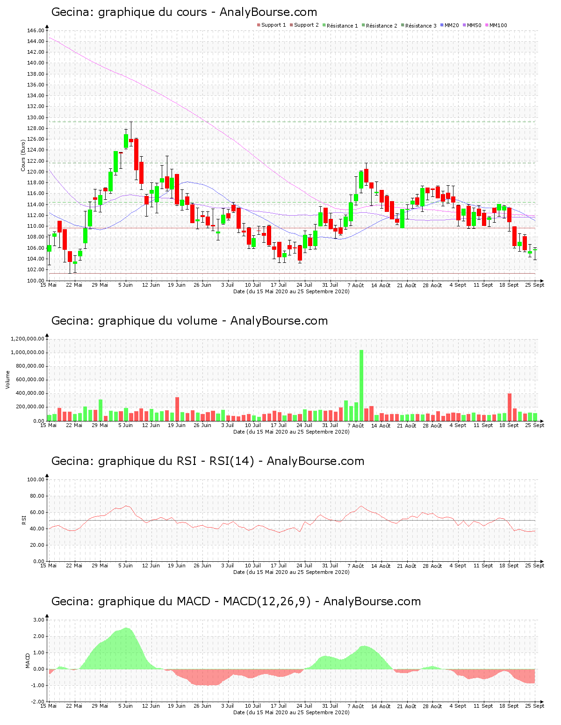Viewport: 561px width, 725px height.
Task: Click the 100.00 value on price axis
Action: point(36,281)
